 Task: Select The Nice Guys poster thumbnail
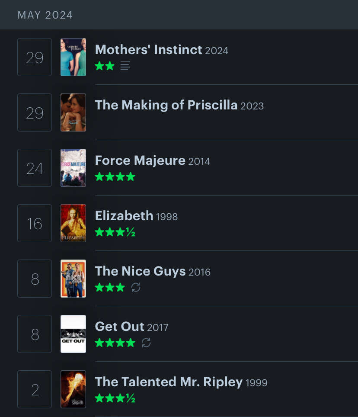tap(74, 279)
